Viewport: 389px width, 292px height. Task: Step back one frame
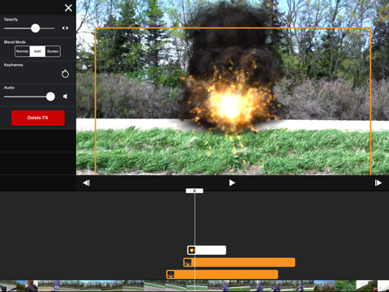pos(87,183)
